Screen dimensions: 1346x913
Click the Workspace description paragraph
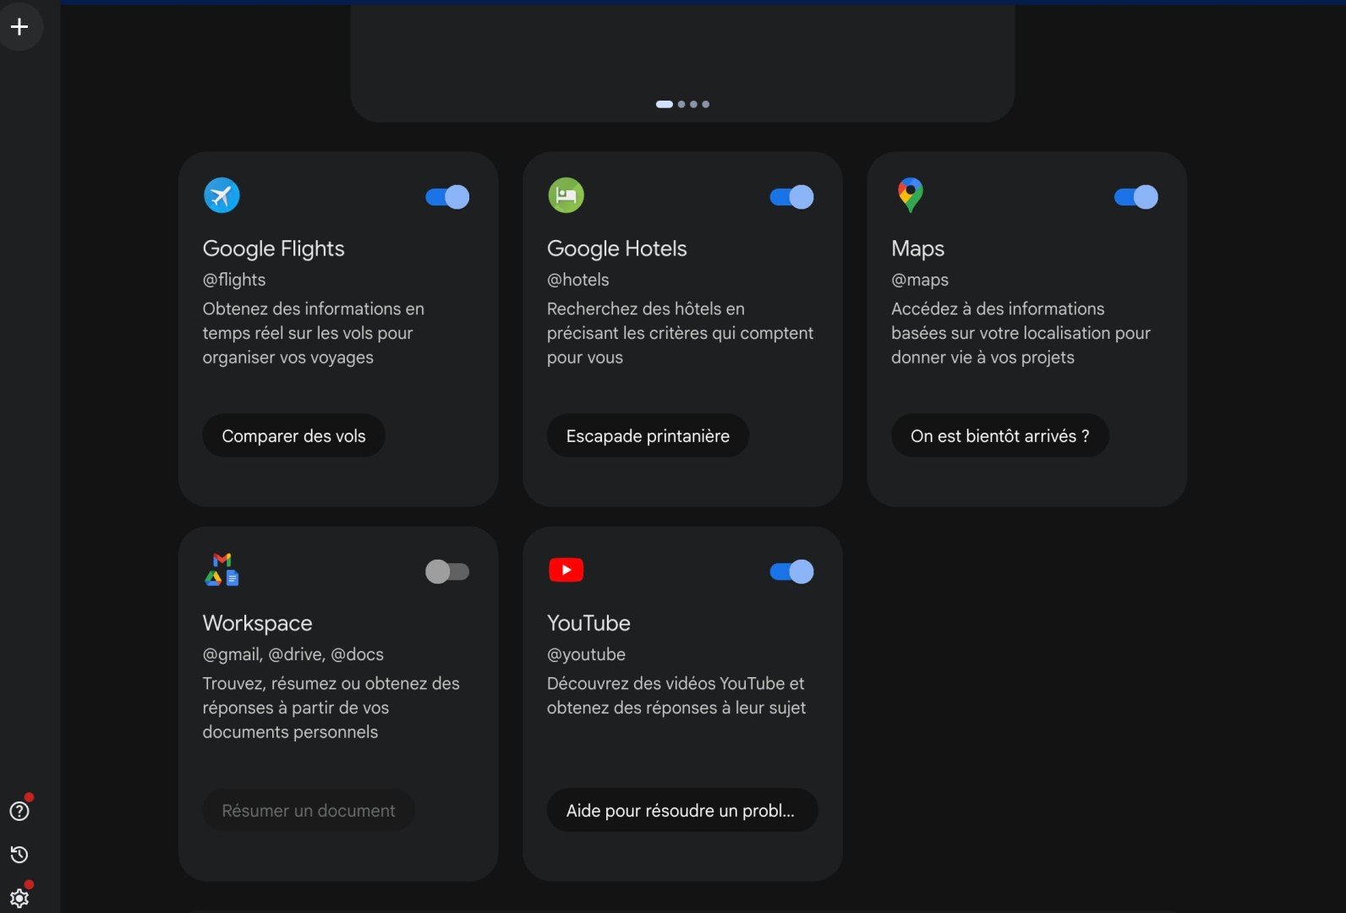pos(331,708)
